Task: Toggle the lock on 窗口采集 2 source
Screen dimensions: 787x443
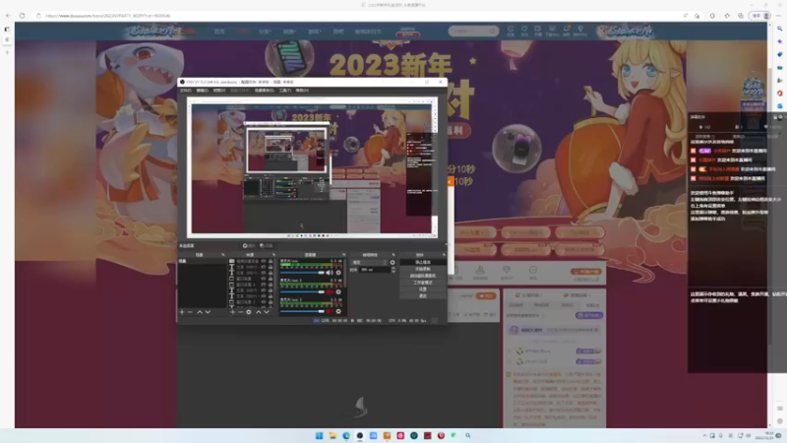Action: (x=271, y=302)
